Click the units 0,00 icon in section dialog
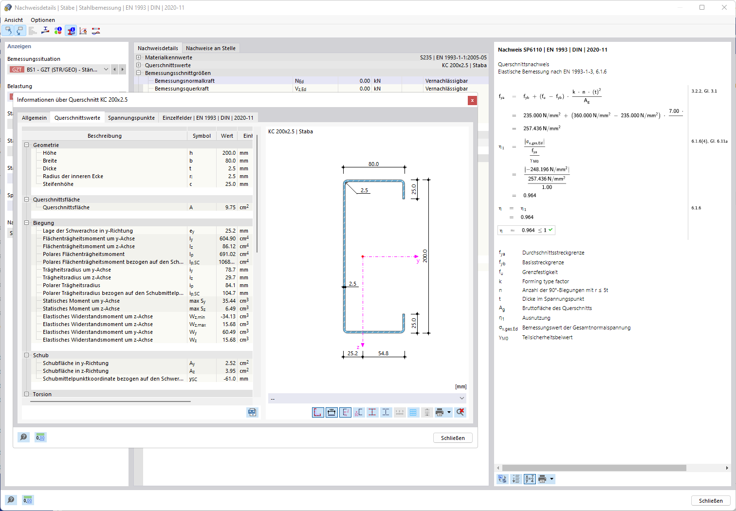This screenshot has width=736, height=511. [x=40, y=437]
